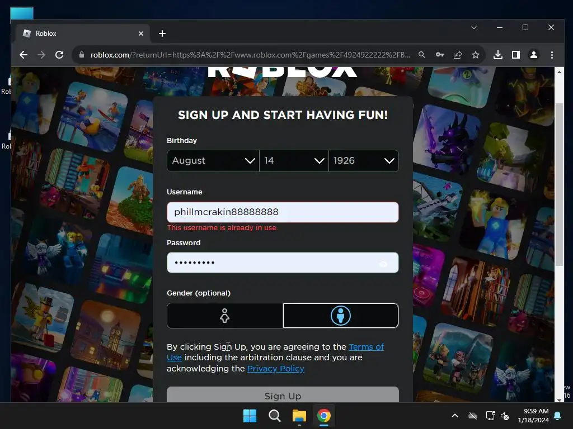Click the page vertical scrollbar
The width and height of the screenshot is (573, 429).
[559, 184]
